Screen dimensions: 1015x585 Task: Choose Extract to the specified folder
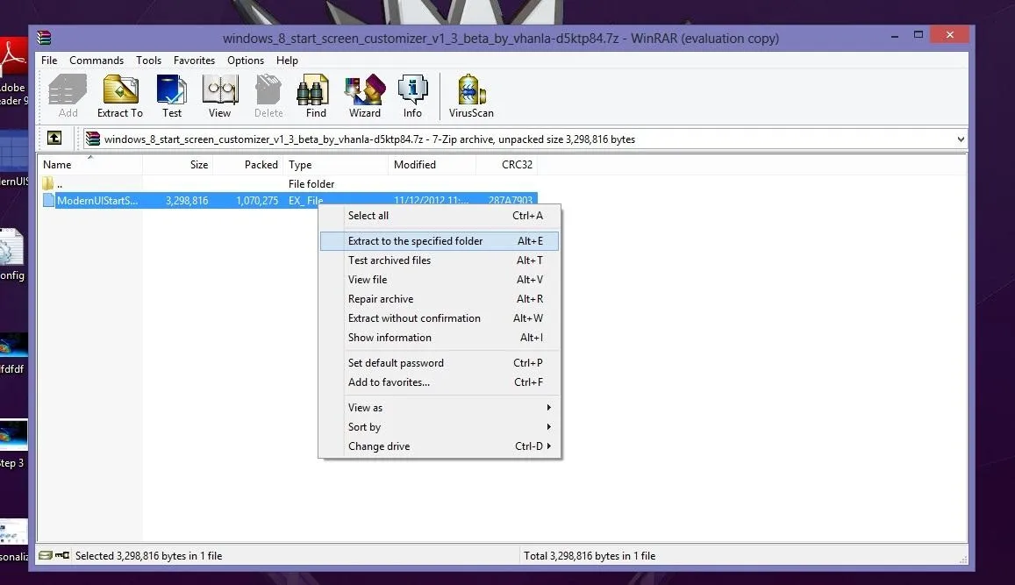(440, 240)
